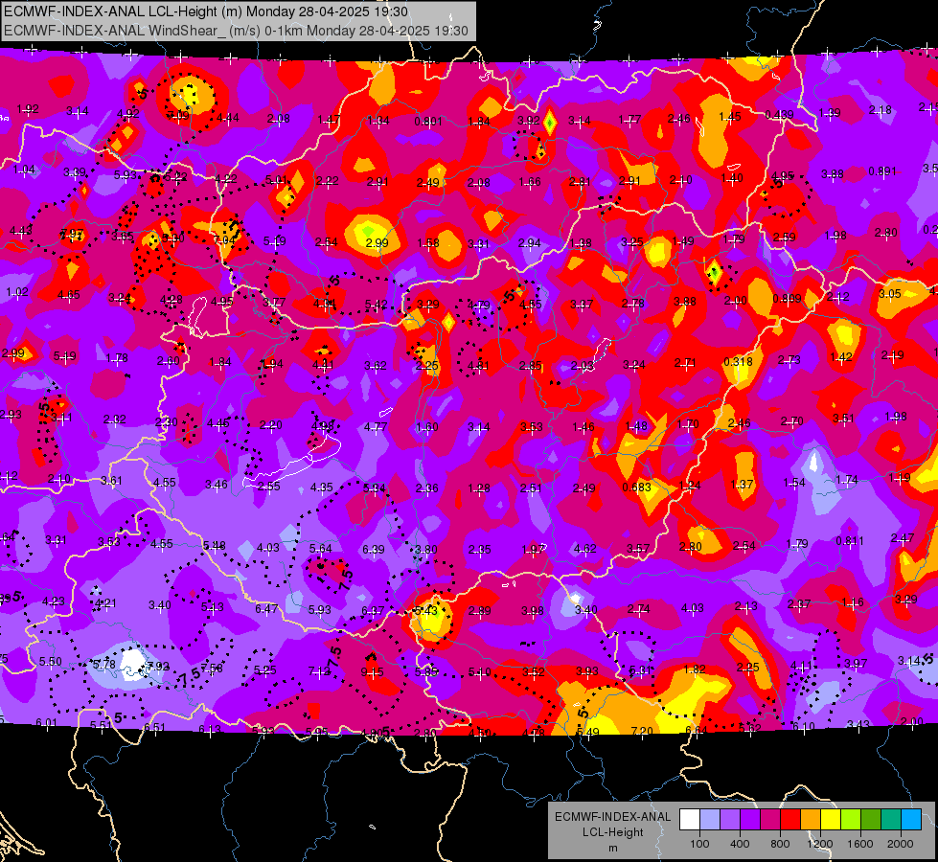The height and width of the screenshot is (862, 938).
Task: Click the wind shear value 3.88 near 0.891
Action: click(x=832, y=174)
